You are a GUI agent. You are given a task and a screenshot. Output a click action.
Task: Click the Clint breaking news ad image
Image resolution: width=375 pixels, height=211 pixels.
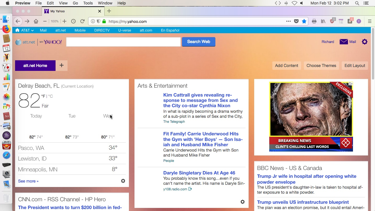coord(311,117)
